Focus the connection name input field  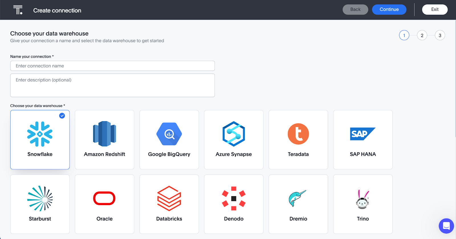(x=112, y=66)
